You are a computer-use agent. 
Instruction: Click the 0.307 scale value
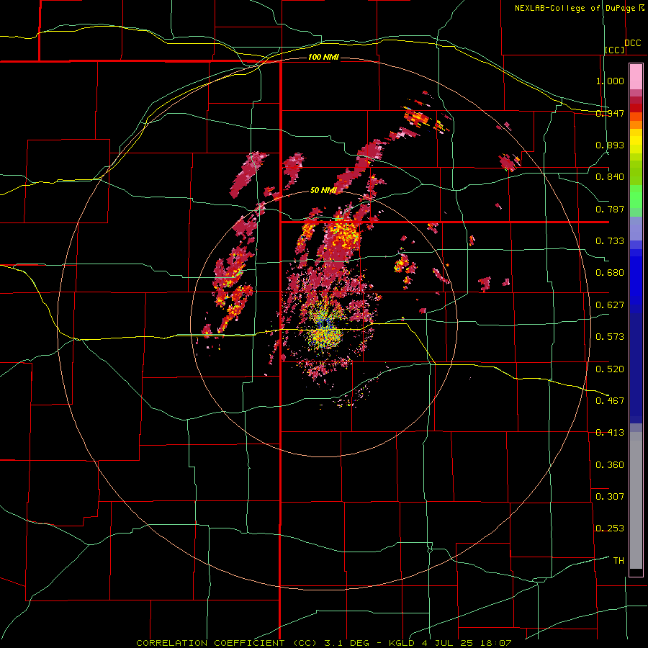(610, 497)
